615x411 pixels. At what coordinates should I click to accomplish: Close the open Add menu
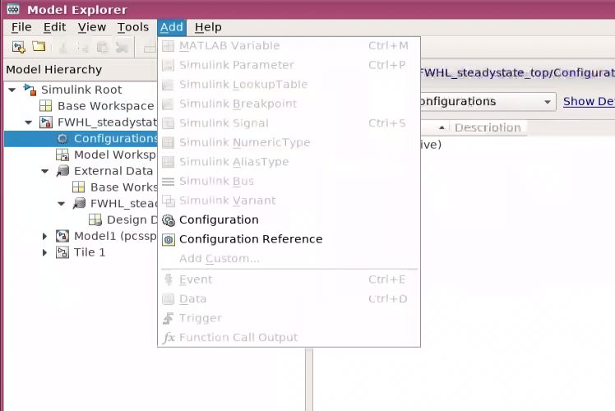171,27
